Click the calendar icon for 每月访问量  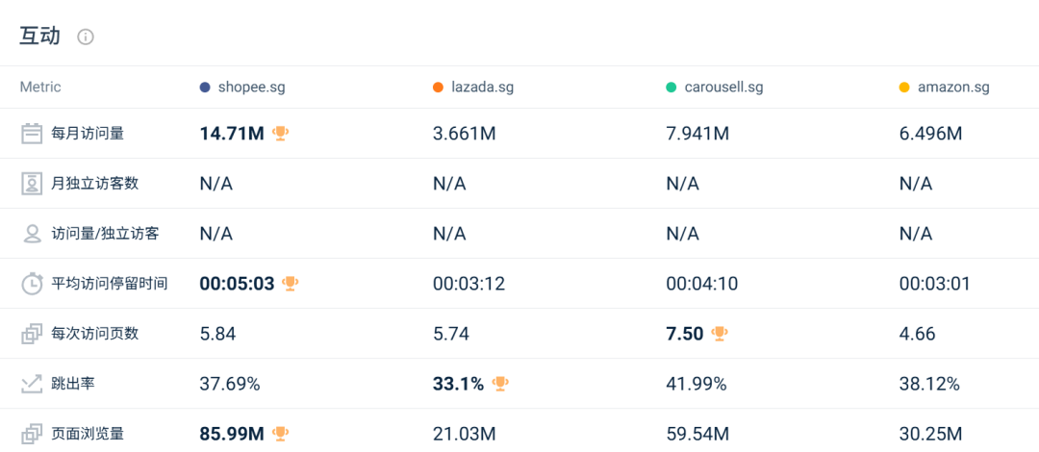(x=32, y=134)
